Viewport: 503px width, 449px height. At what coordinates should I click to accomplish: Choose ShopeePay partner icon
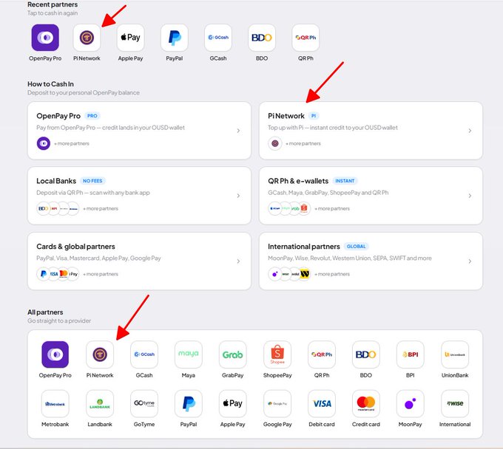click(x=277, y=354)
